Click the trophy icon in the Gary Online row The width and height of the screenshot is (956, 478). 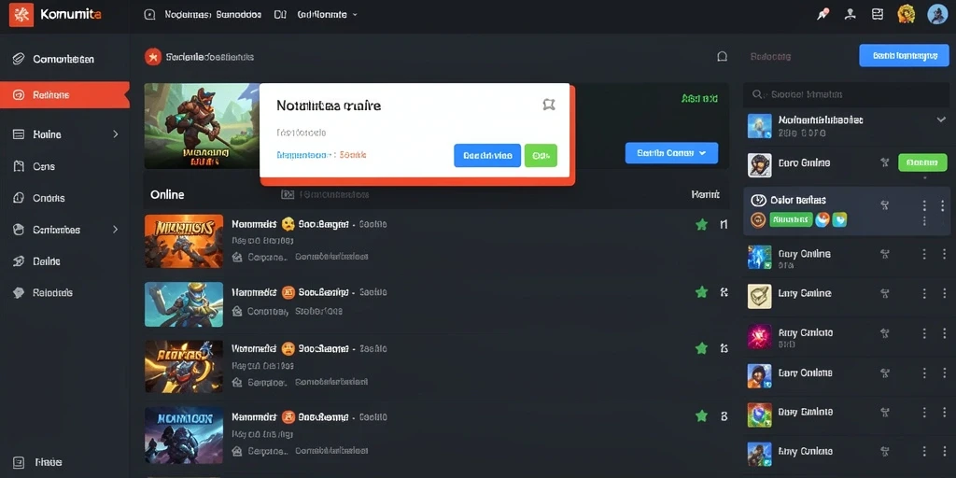pos(885,254)
